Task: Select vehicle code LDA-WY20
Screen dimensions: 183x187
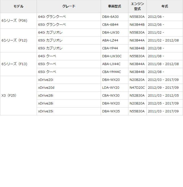Action: [111, 87]
